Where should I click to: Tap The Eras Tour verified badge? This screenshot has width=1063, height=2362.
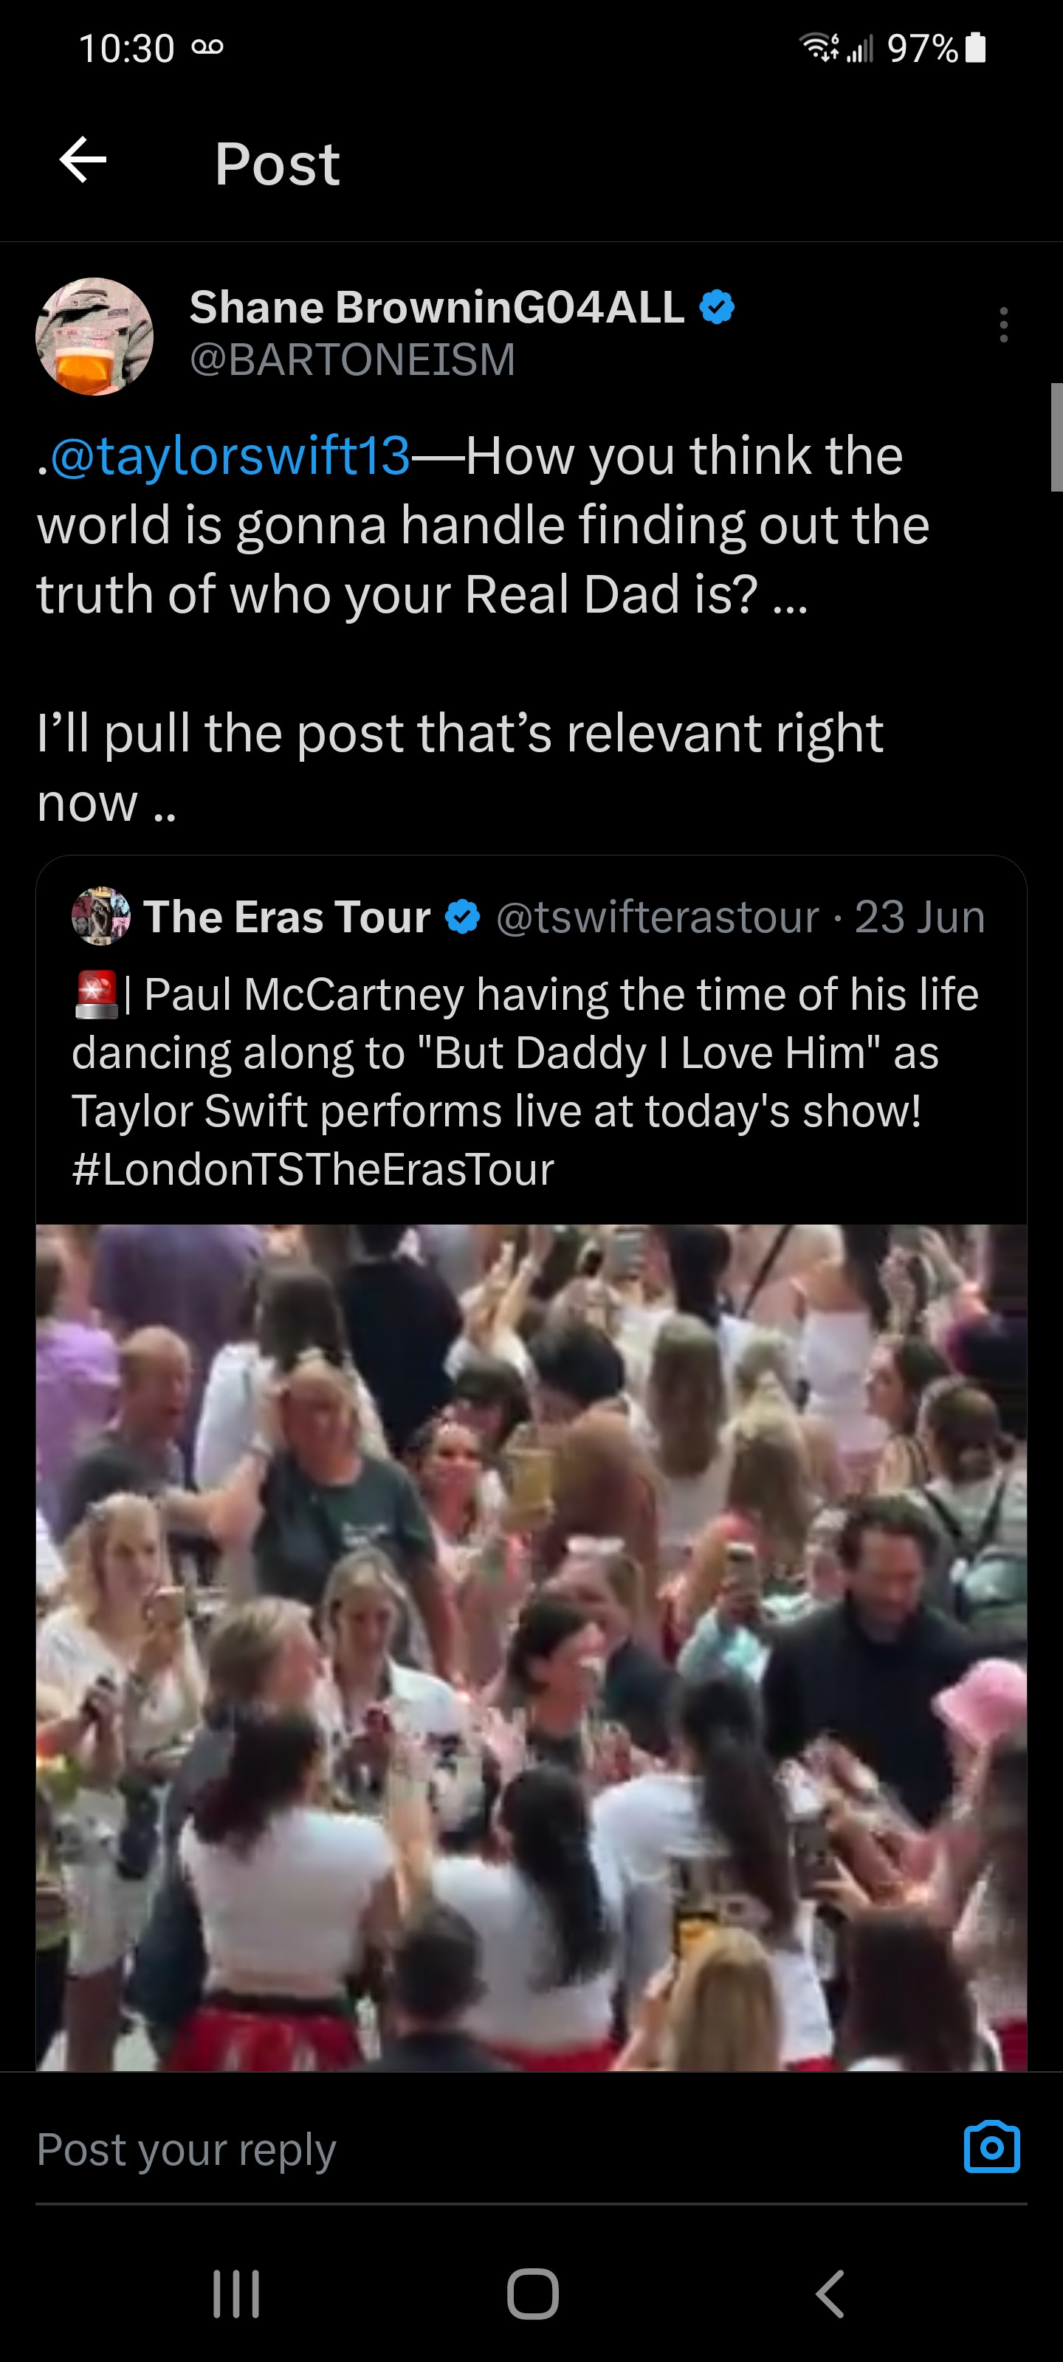coord(462,917)
